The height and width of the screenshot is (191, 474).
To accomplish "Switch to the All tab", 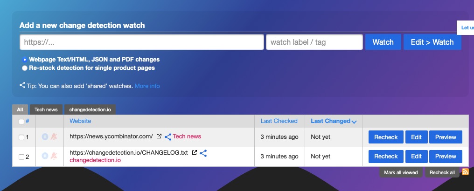I will coord(20,109).
